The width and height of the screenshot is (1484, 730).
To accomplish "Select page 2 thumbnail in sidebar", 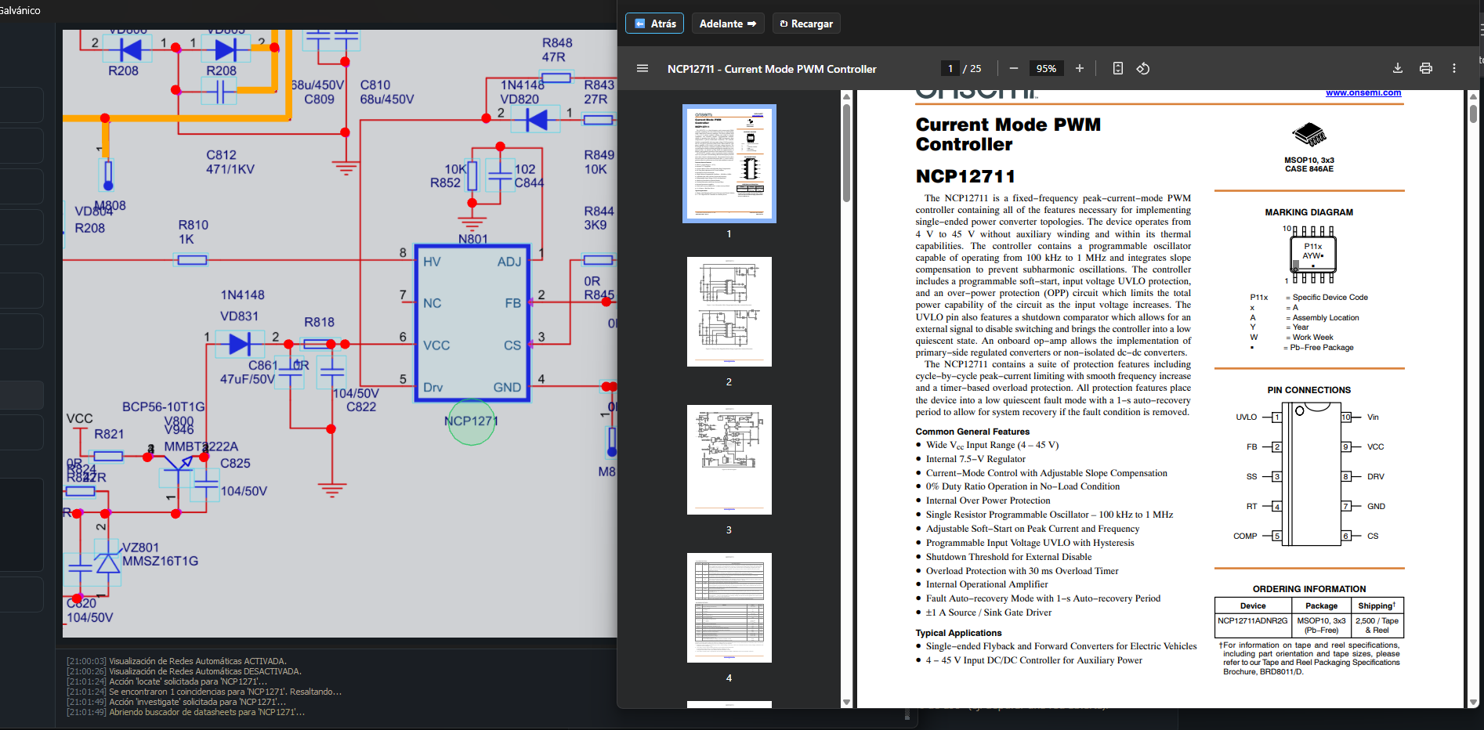I will pyautogui.click(x=729, y=312).
